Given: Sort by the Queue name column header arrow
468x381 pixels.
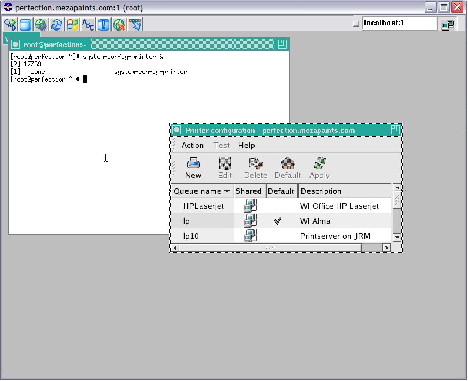Looking at the screenshot, I should coord(227,191).
